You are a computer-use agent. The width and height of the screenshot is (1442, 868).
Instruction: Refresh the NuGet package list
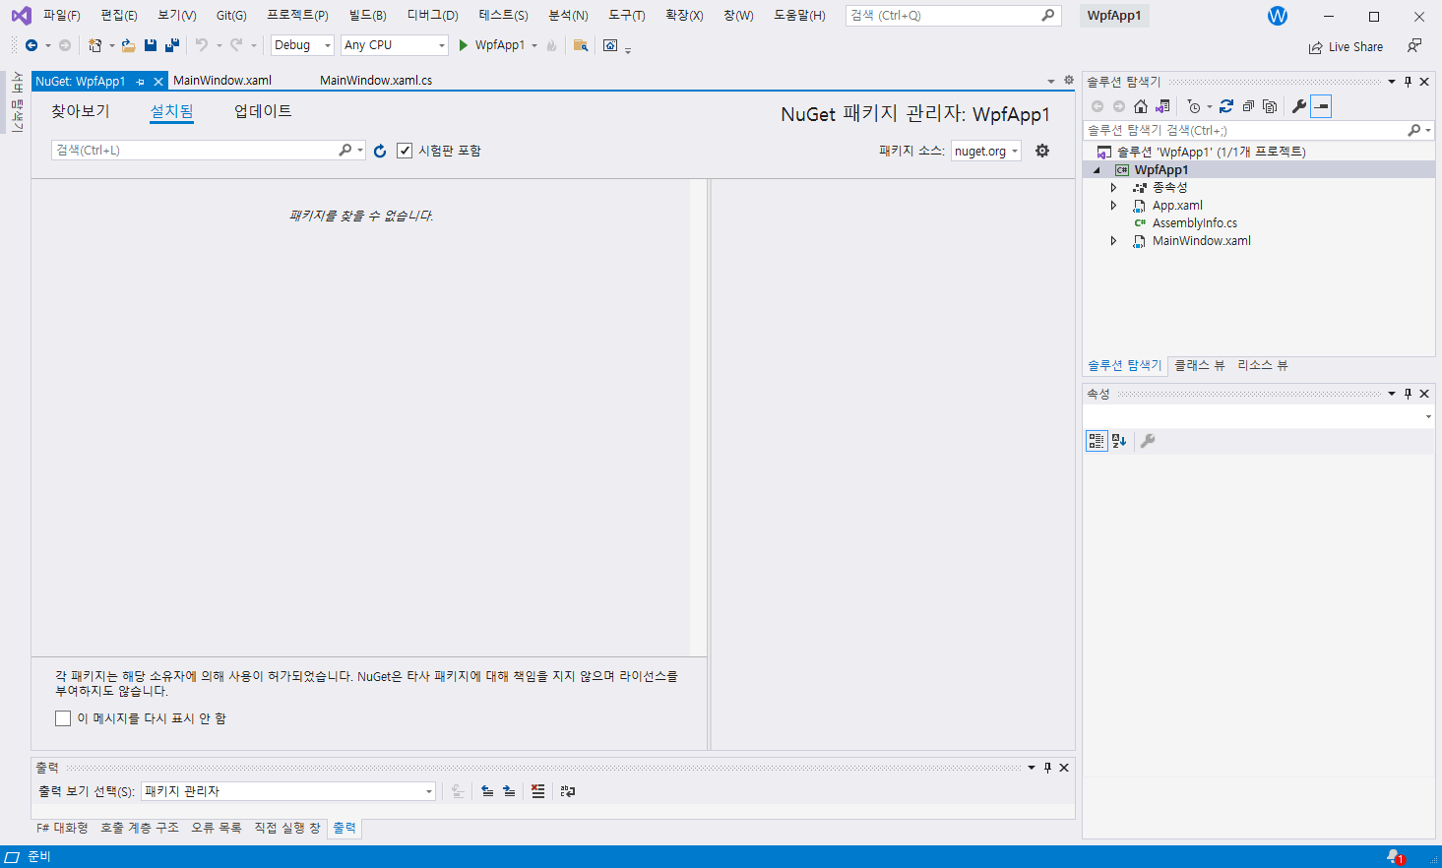(380, 151)
